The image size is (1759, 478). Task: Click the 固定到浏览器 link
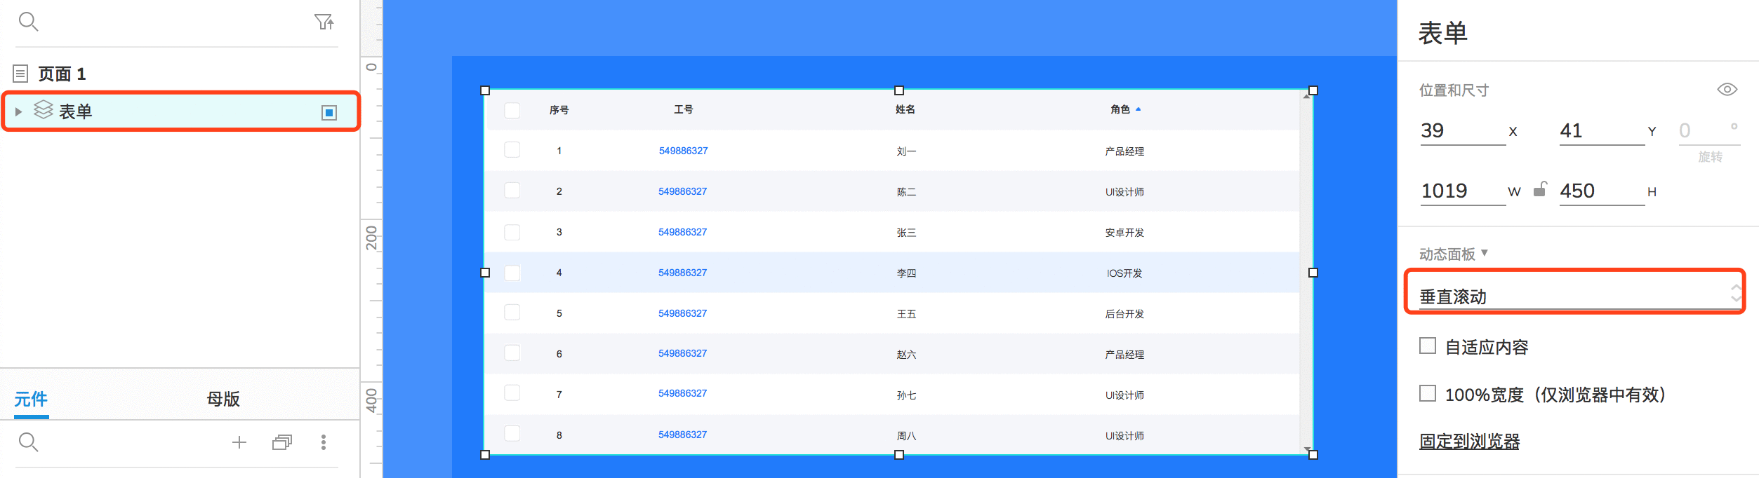coord(1469,441)
